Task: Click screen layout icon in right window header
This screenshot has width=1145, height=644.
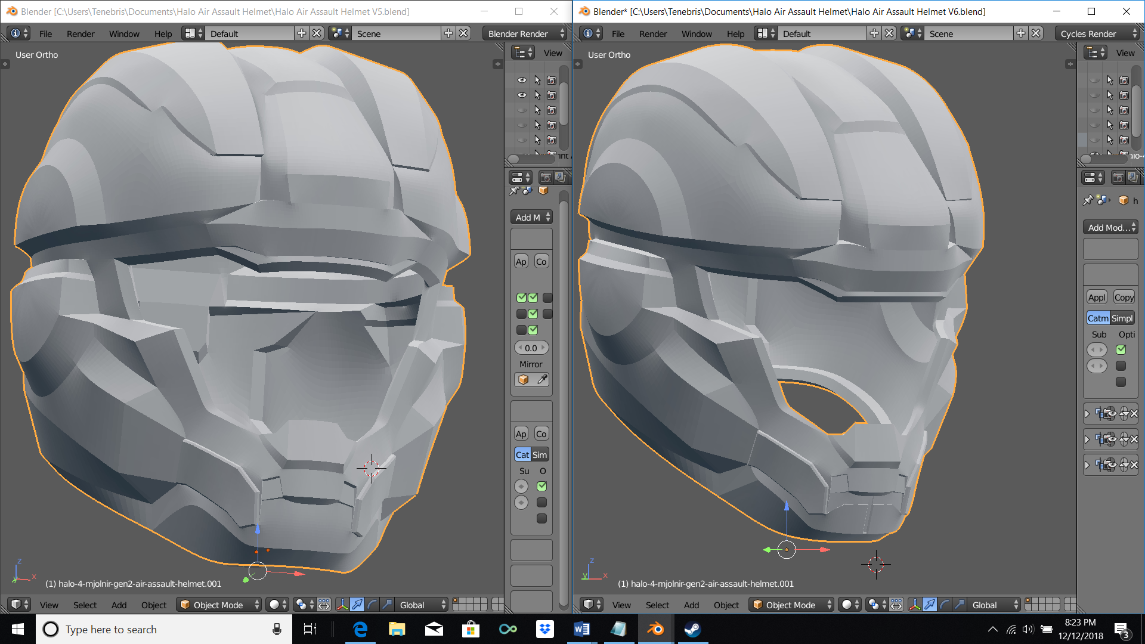Action: pyautogui.click(x=766, y=33)
